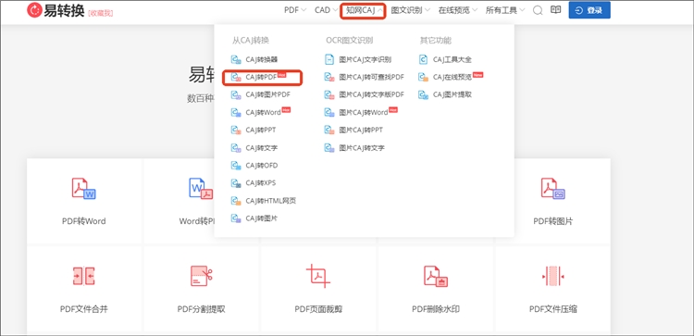Open the CAD dropdown menu
694x336 pixels.
tap(327, 10)
